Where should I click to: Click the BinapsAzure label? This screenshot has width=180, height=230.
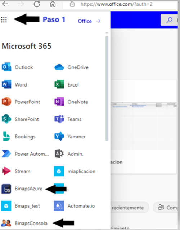28,189
